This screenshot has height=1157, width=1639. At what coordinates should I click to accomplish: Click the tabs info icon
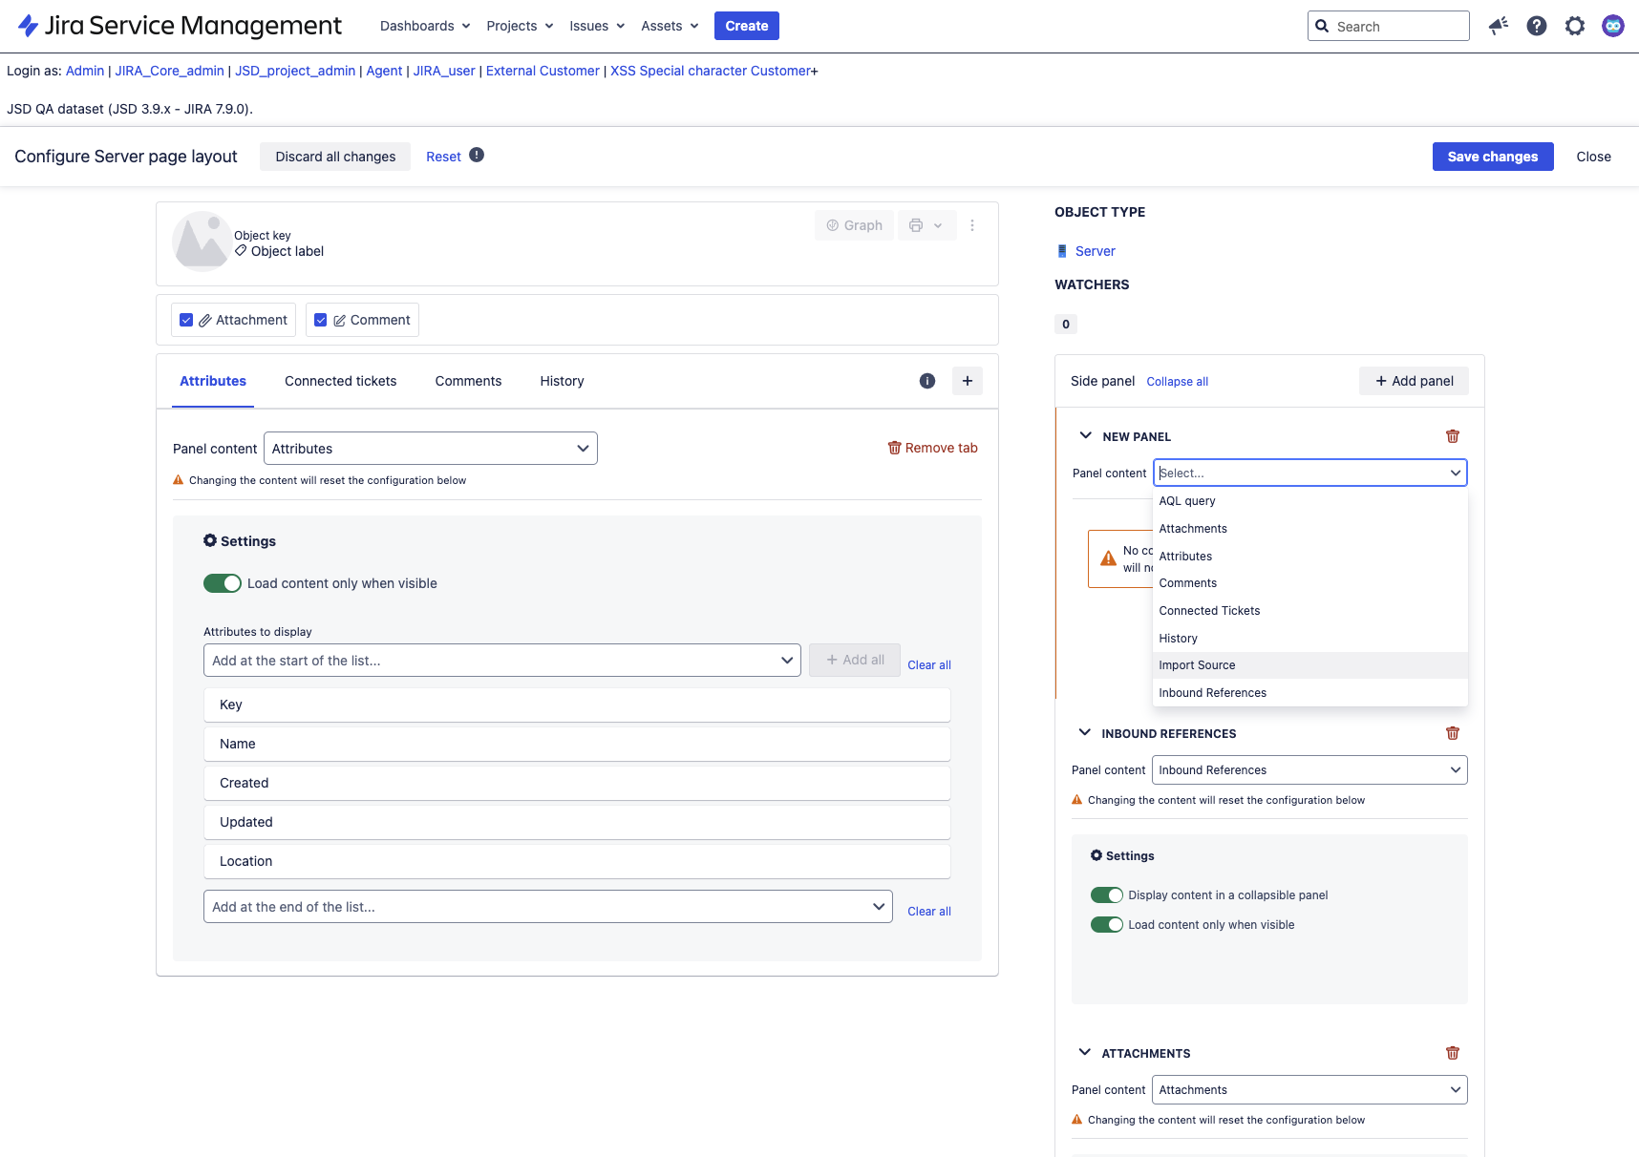point(927,381)
